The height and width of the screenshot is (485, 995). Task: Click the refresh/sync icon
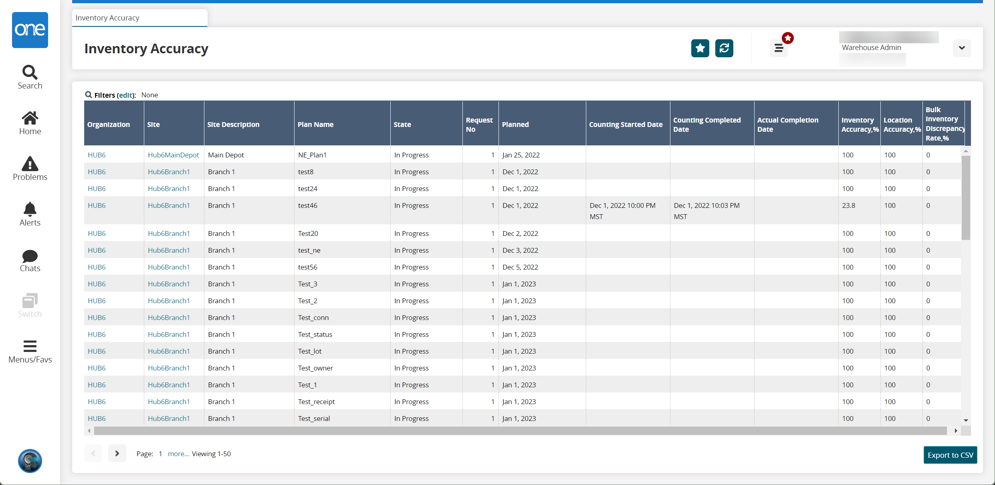pyautogui.click(x=724, y=49)
